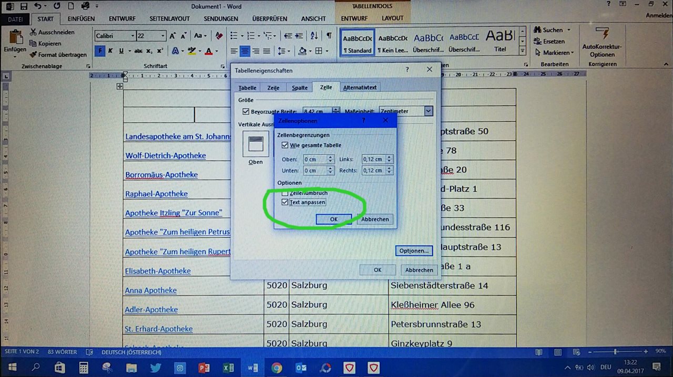Open the font size 22 dropdown
The height and width of the screenshot is (377, 673).
click(x=163, y=36)
